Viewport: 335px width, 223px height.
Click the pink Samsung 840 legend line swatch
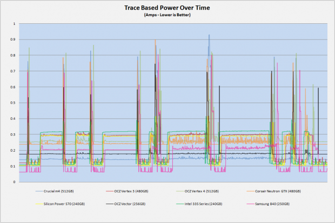pyautogui.click(x=250, y=204)
